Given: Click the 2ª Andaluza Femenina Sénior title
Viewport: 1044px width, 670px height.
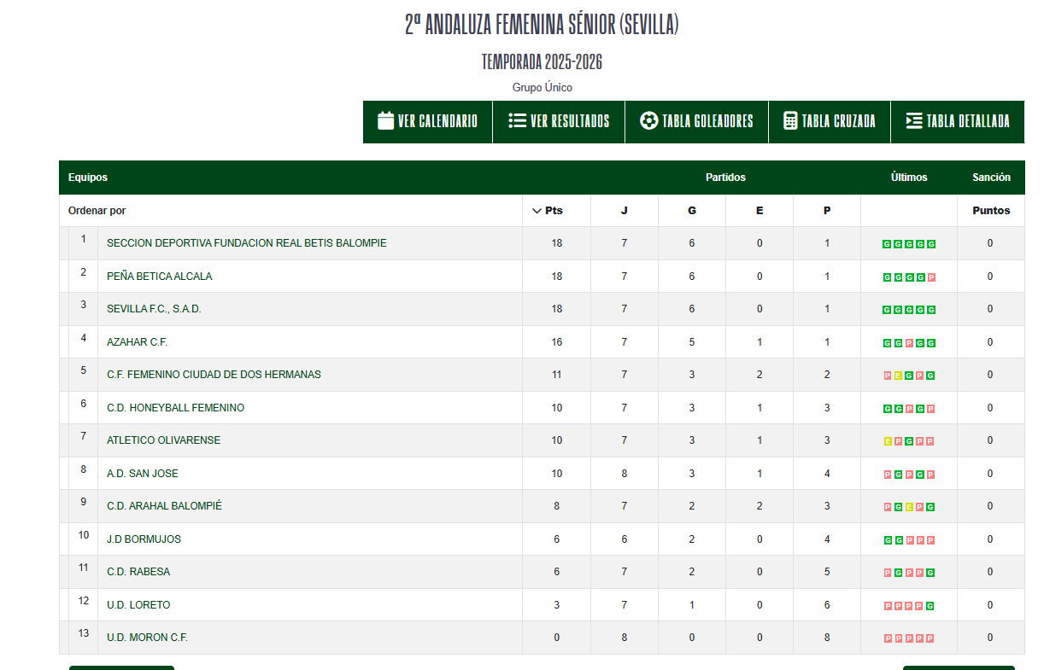Looking at the screenshot, I should tap(542, 25).
